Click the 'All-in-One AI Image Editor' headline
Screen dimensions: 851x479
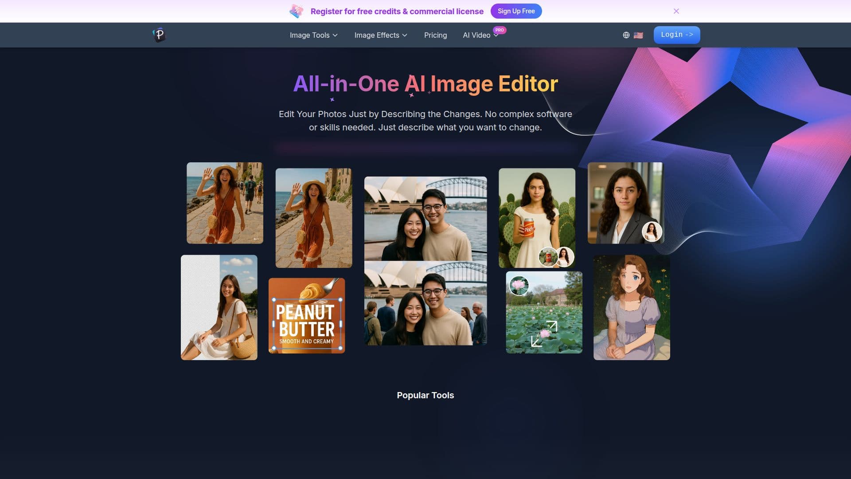(x=425, y=83)
